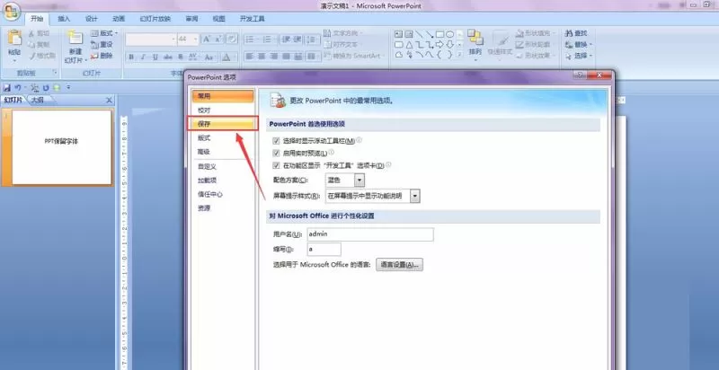The width and height of the screenshot is (719, 370).
Task: Click the Increase Font Size icon
Action: [207, 40]
